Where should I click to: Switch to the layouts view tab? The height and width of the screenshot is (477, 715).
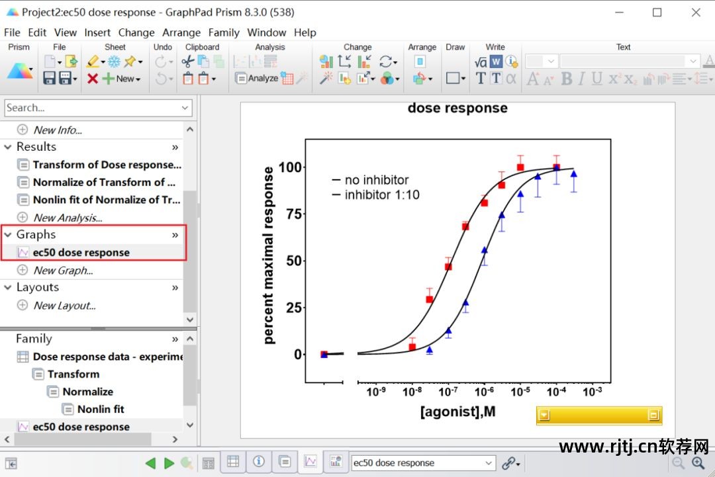click(336, 462)
